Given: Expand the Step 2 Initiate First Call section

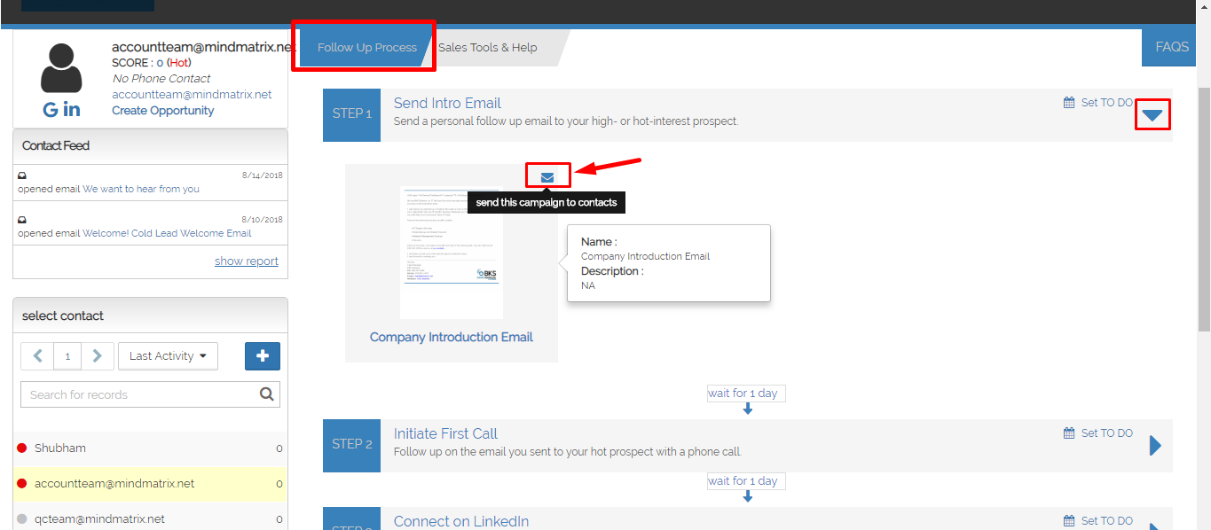Looking at the screenshot, I should pos(1155,445).
